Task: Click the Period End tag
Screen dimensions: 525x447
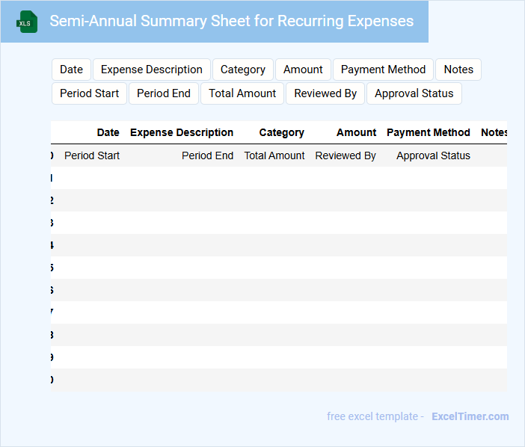Action: (x=164, y=93)
